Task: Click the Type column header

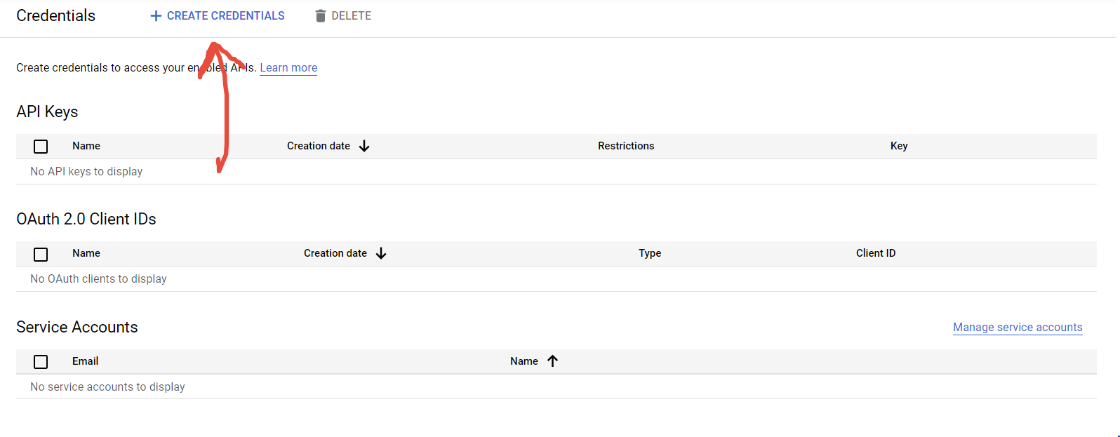Action: pos(650,253)
